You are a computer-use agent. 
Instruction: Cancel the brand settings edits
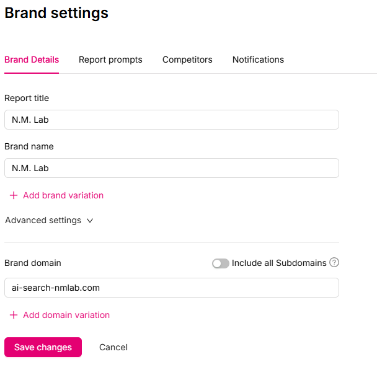(113, 347)
